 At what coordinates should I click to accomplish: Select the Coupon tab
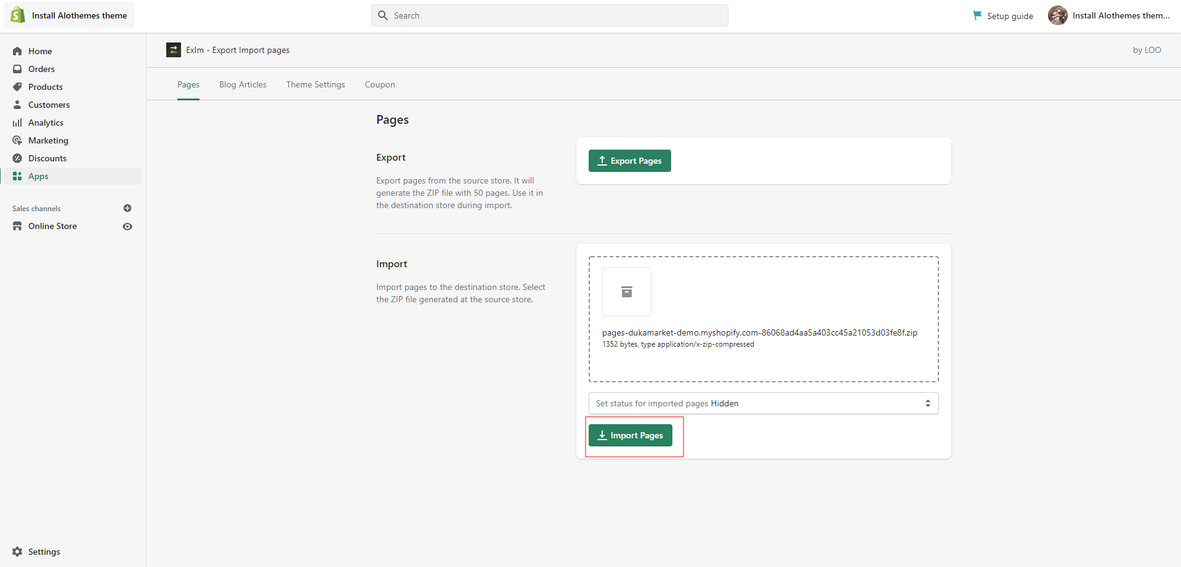tap(379, 84)
